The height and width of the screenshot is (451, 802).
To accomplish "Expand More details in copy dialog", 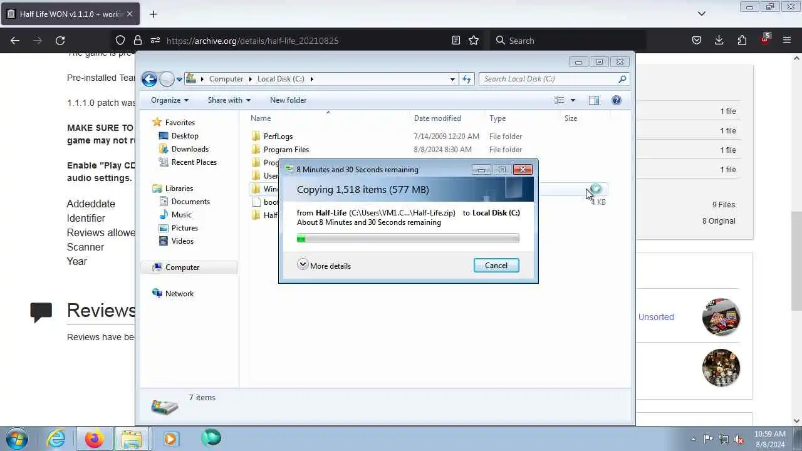I will point(324,266).
